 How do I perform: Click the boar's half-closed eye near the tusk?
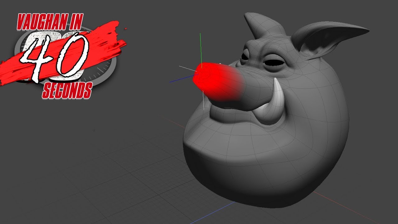[x=274, y=62]
